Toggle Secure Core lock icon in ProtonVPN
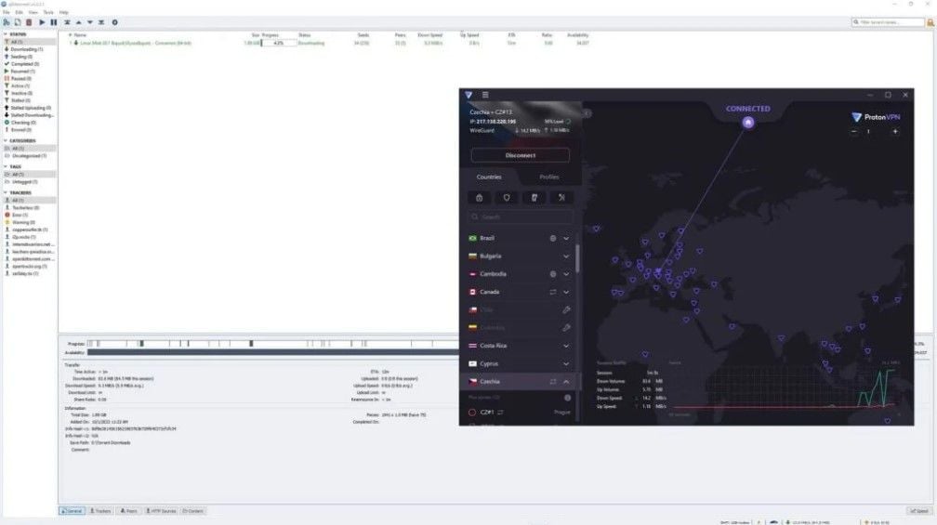 480,198
